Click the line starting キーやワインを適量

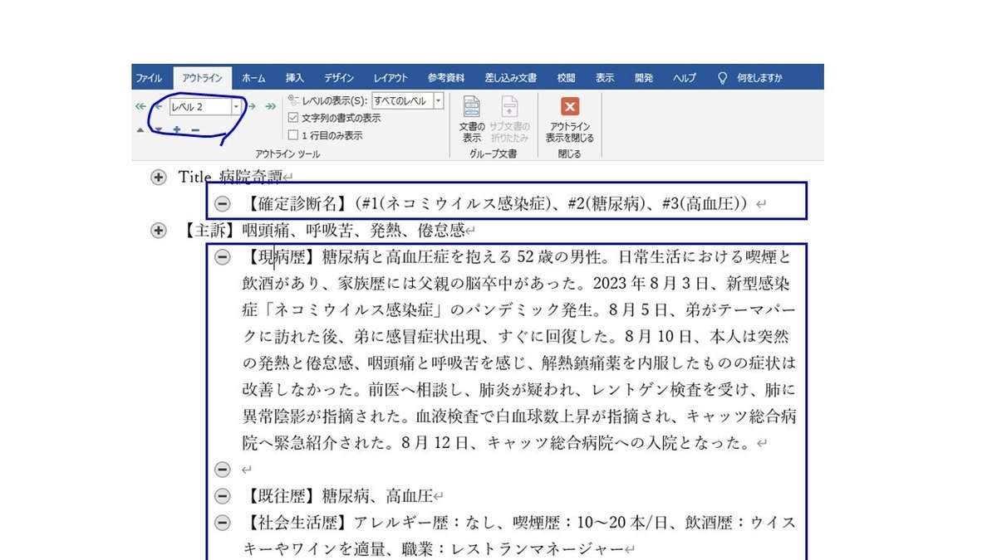point(434,549)
